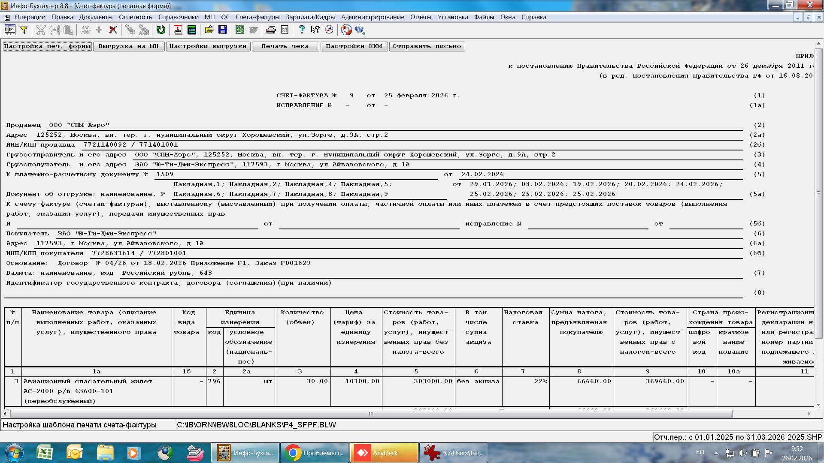Image resolution: width=824 pixels, height=463 pixels.
Task: Save using the blue floppy disk icon
Action: (222, 30)
